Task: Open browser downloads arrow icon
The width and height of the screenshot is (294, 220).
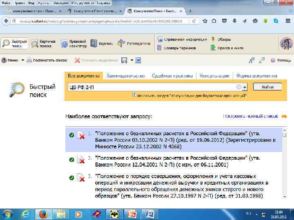Action: click(234, 21)
